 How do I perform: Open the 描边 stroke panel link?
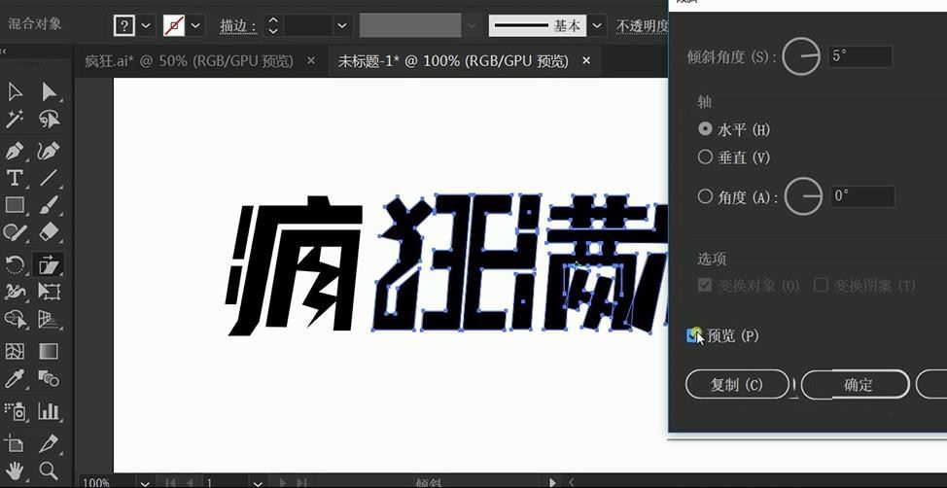pyautogui.click(x=238, y=26)
